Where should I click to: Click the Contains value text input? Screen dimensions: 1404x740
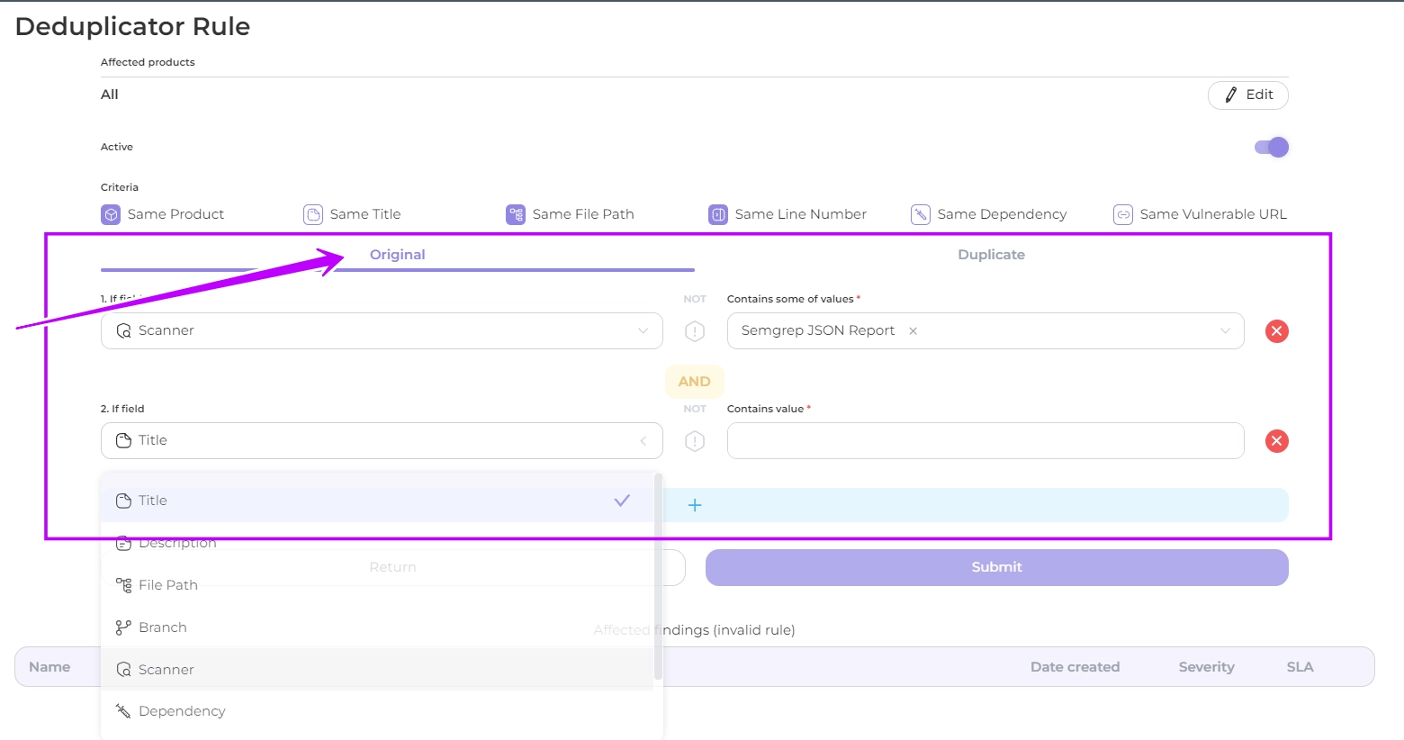coord(985,441)
